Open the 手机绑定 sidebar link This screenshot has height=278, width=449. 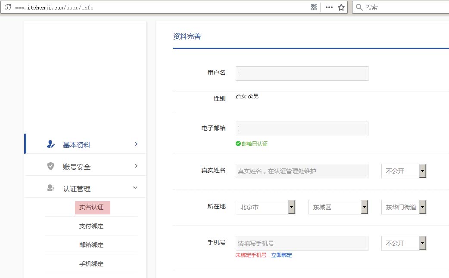tap(91, 264)
